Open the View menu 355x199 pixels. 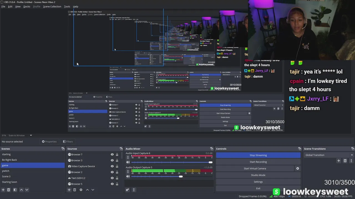(x=18, y=6)
